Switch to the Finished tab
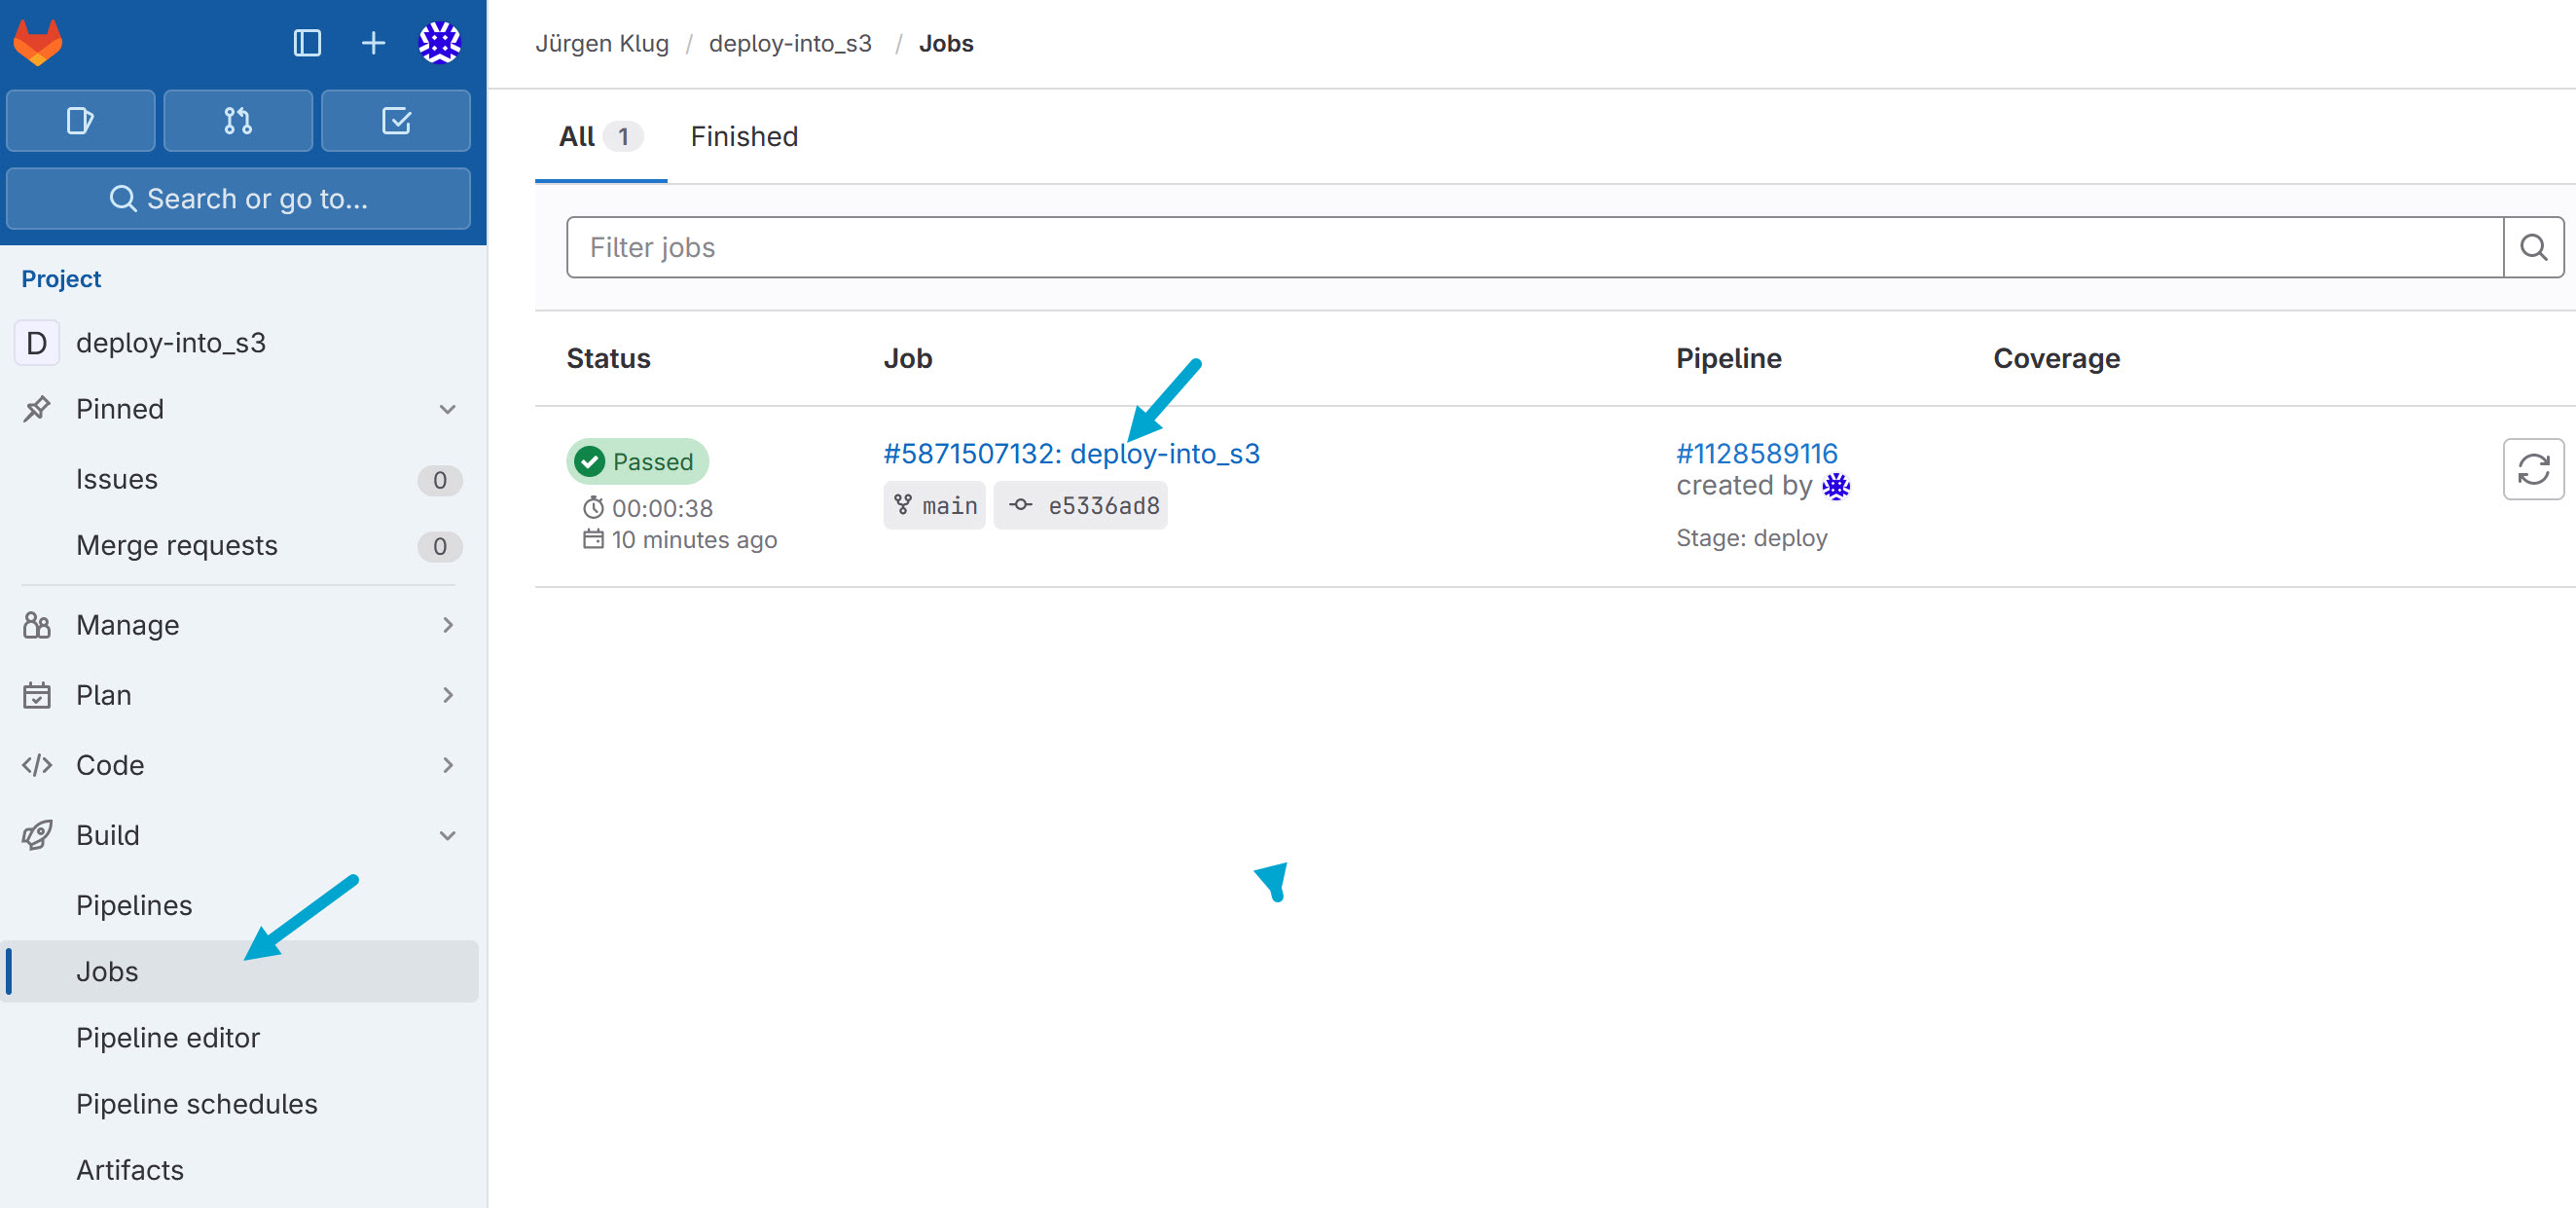Screen dimensions: 2576x1208 [744, 136]
